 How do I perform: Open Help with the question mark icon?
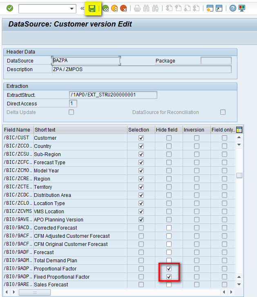pos(233,8)
